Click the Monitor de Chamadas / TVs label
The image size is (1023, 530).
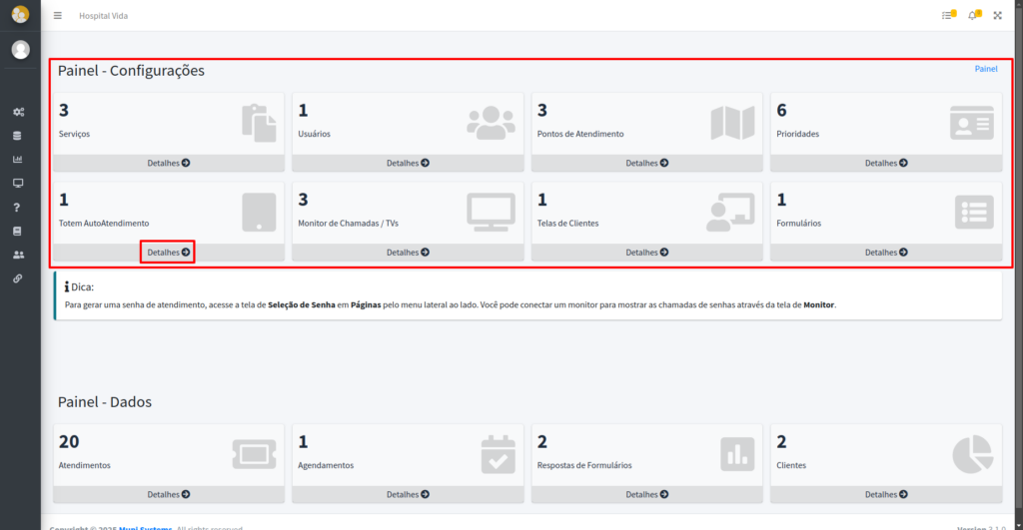click(348, 223)
